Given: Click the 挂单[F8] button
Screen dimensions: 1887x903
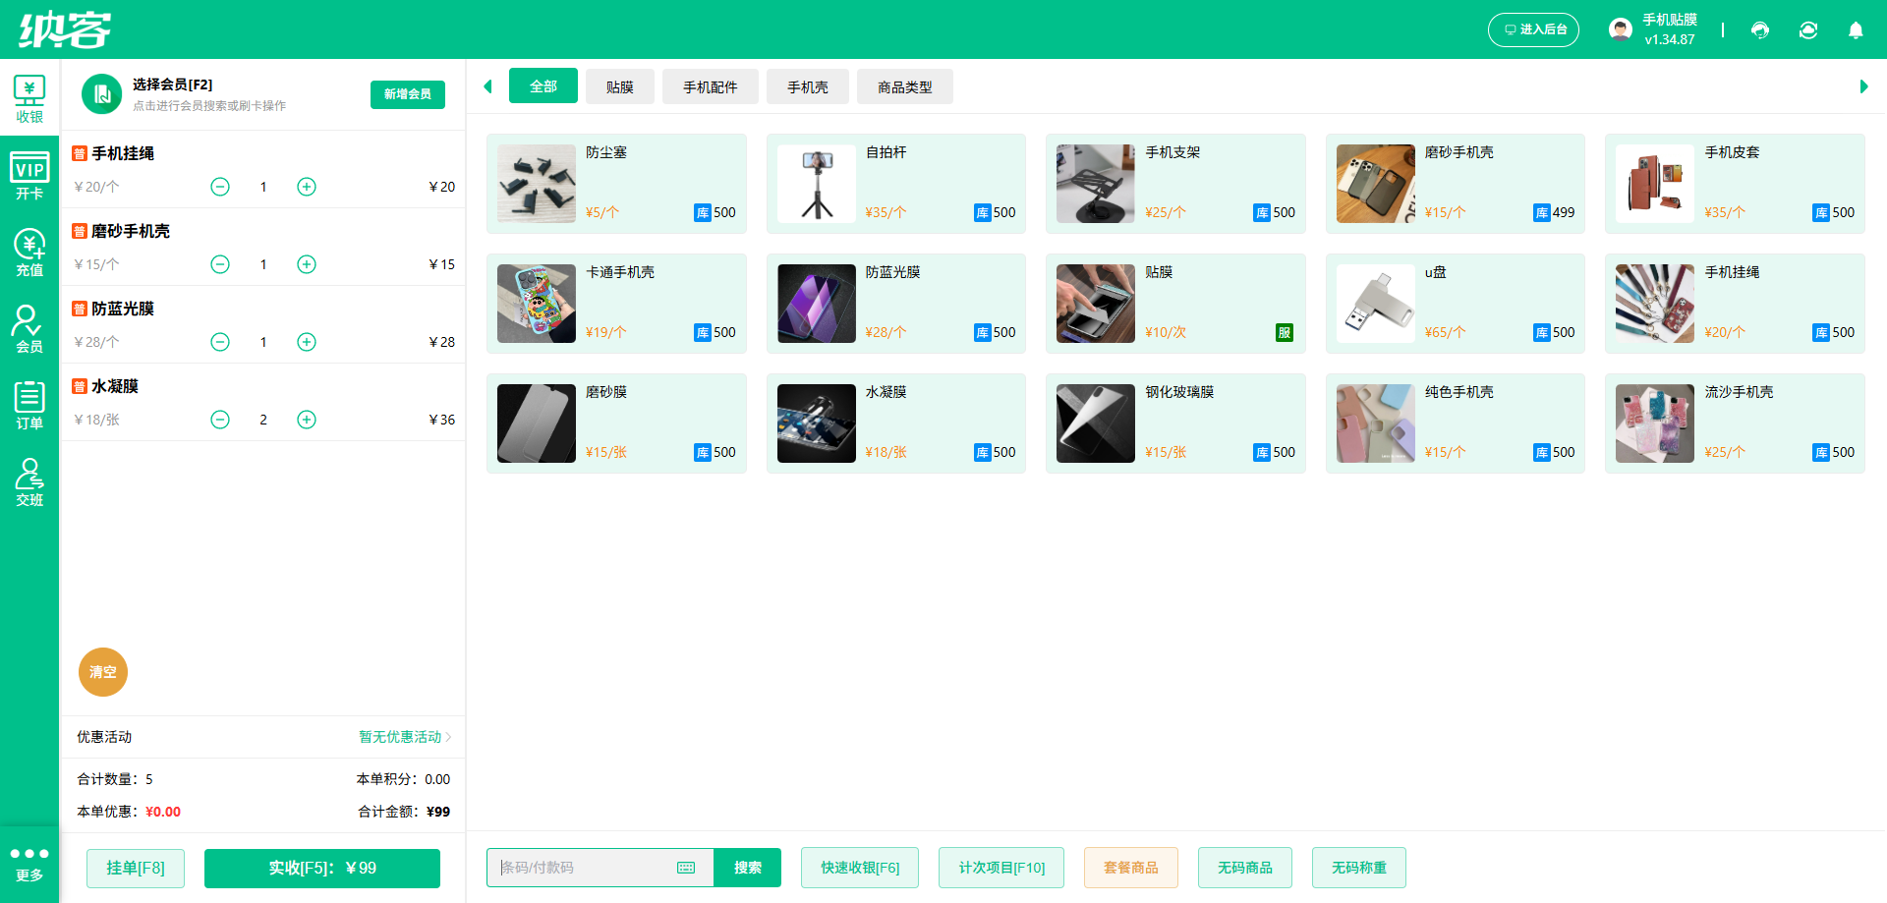Looking at the screenshot, I should (136, 868).
